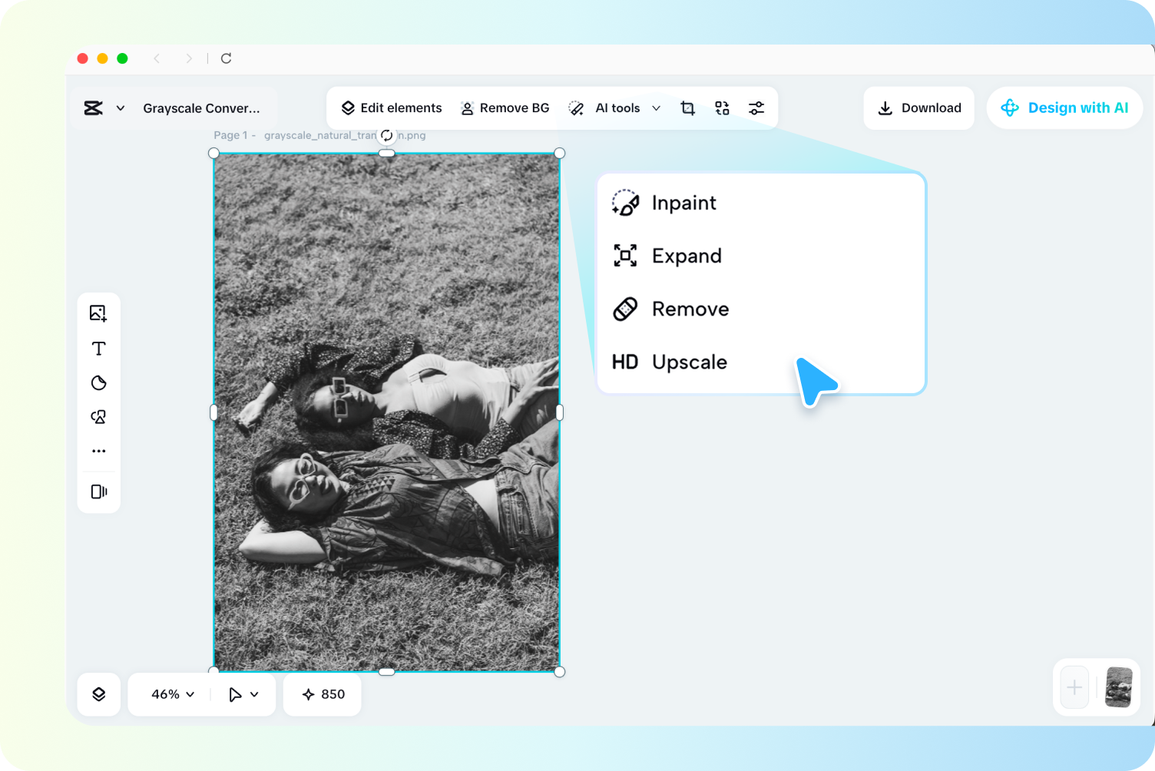This screenshot has width=1155, height=771.
Task: Click the 850 credits counter
Action: tap(322, 693)
